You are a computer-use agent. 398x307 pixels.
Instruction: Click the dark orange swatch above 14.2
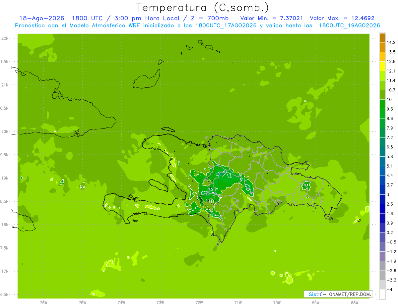point(382,38)
